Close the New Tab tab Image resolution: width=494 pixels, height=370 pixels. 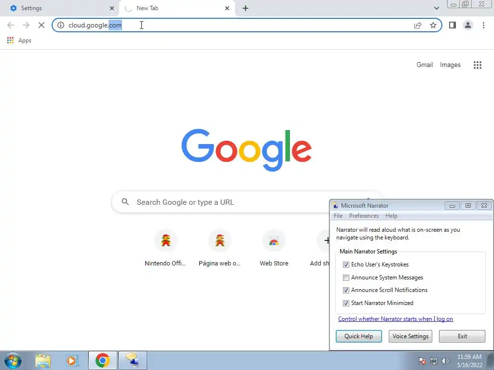(227, 8)
